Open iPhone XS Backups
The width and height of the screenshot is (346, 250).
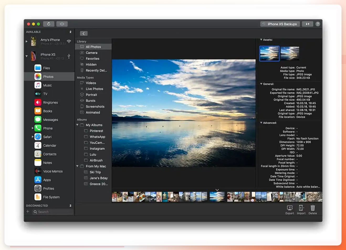click(280, 24)
